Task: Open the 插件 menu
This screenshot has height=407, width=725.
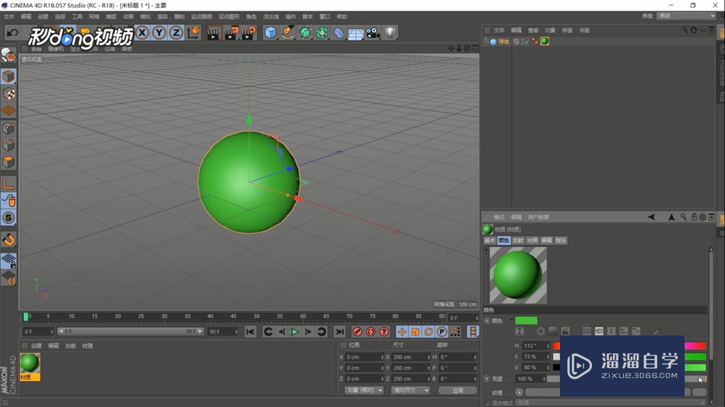Action: 290,17
